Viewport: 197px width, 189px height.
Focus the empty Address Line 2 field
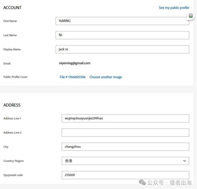[x=125, y=133]
